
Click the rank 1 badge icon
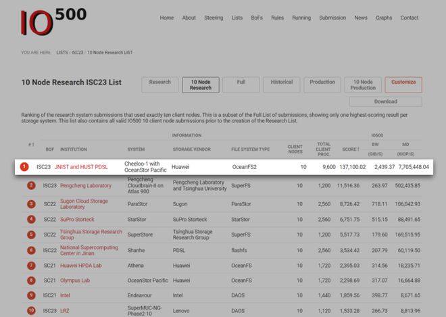[x=24, y=167]
